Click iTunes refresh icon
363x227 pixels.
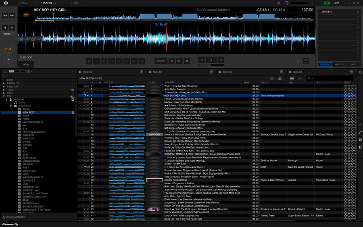(73, 90)
